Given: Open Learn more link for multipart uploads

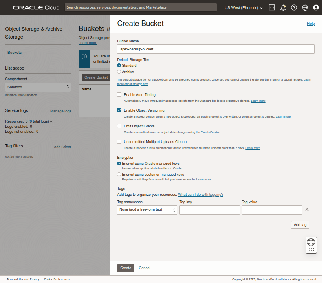Looking at the screenshot, I should point(253,148).
